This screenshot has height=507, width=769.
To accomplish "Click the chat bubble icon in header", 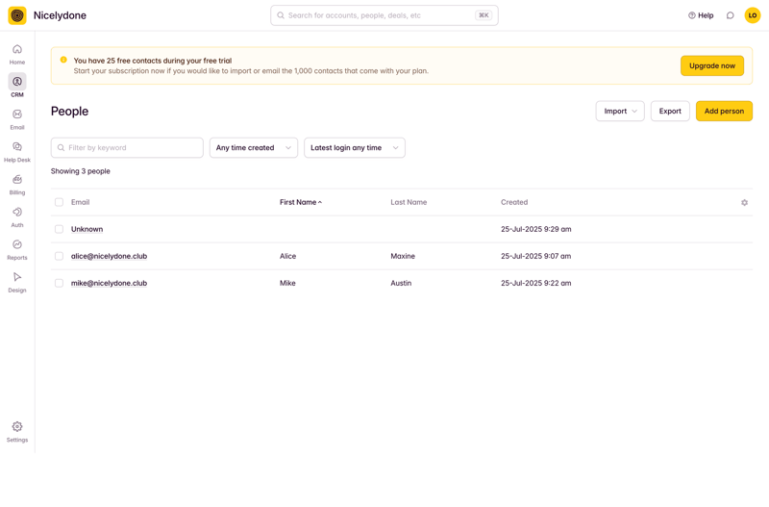I will point(730,15).
